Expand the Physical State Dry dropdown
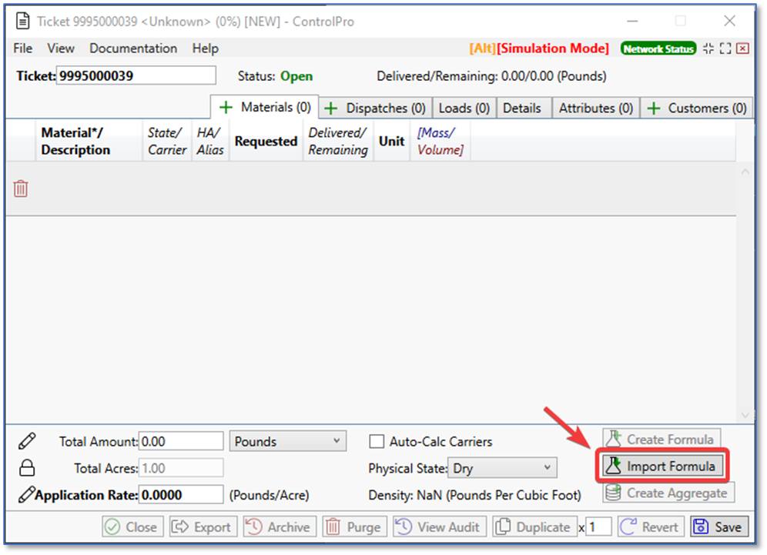This screenshot has width=767, height=555. [503, 467]
